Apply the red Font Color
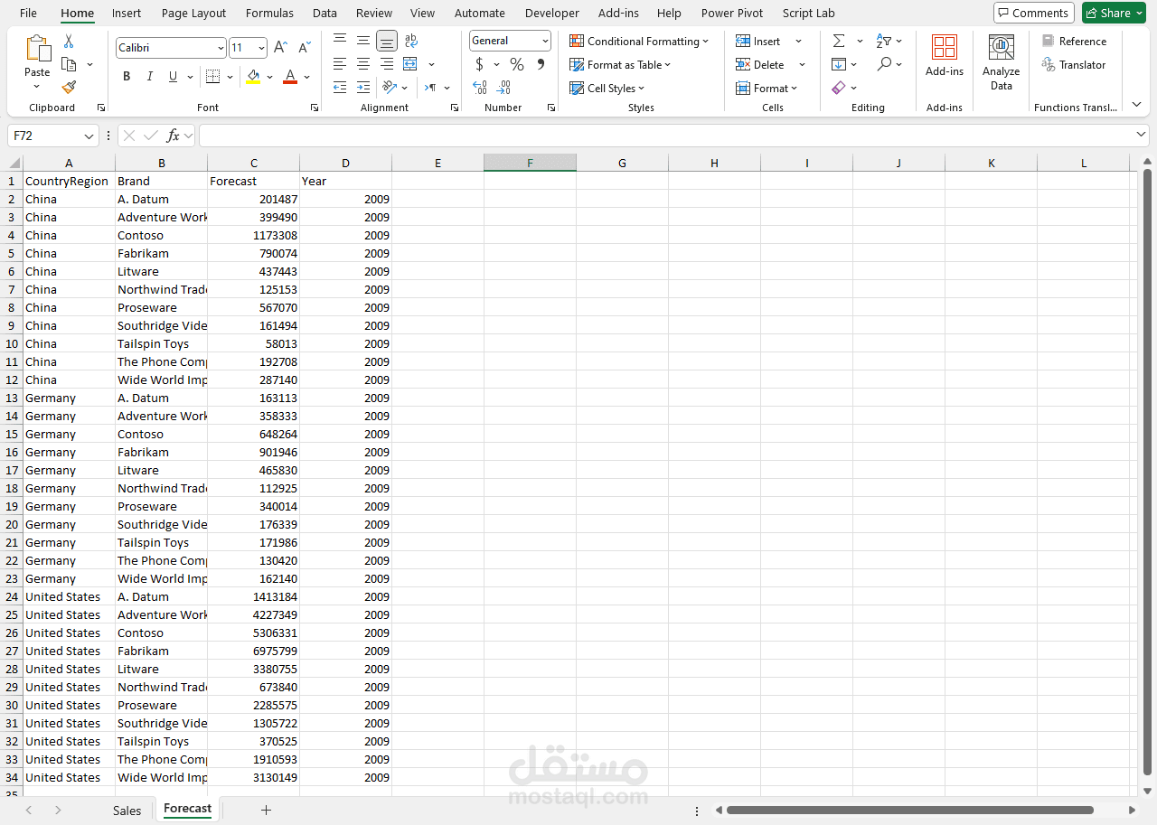1157x825 pixels. [290, 77]
